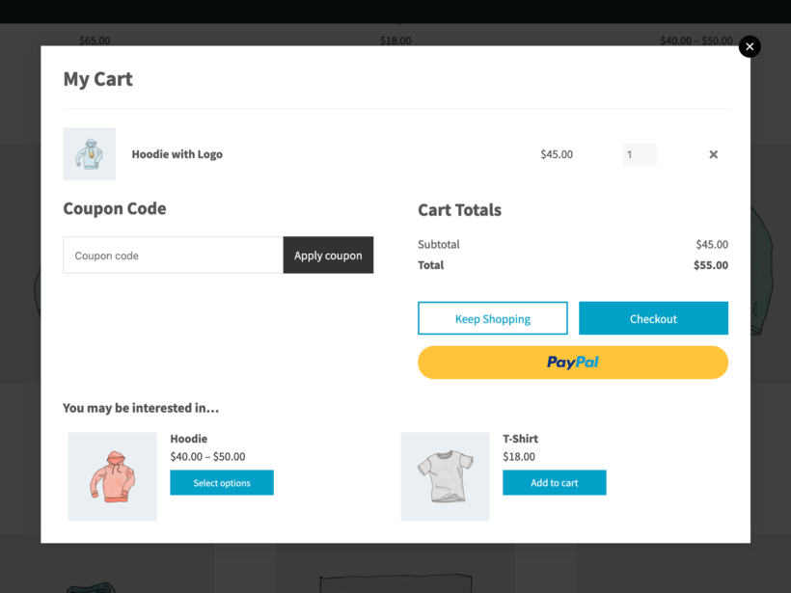The image size is (791, 593).
Task: Open the Hoodie with Logo product image
Action: [x=89, y=153]
